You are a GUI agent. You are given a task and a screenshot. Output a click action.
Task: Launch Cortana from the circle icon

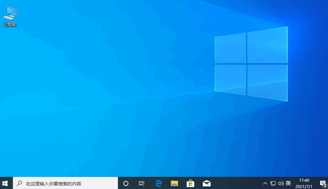126,183
